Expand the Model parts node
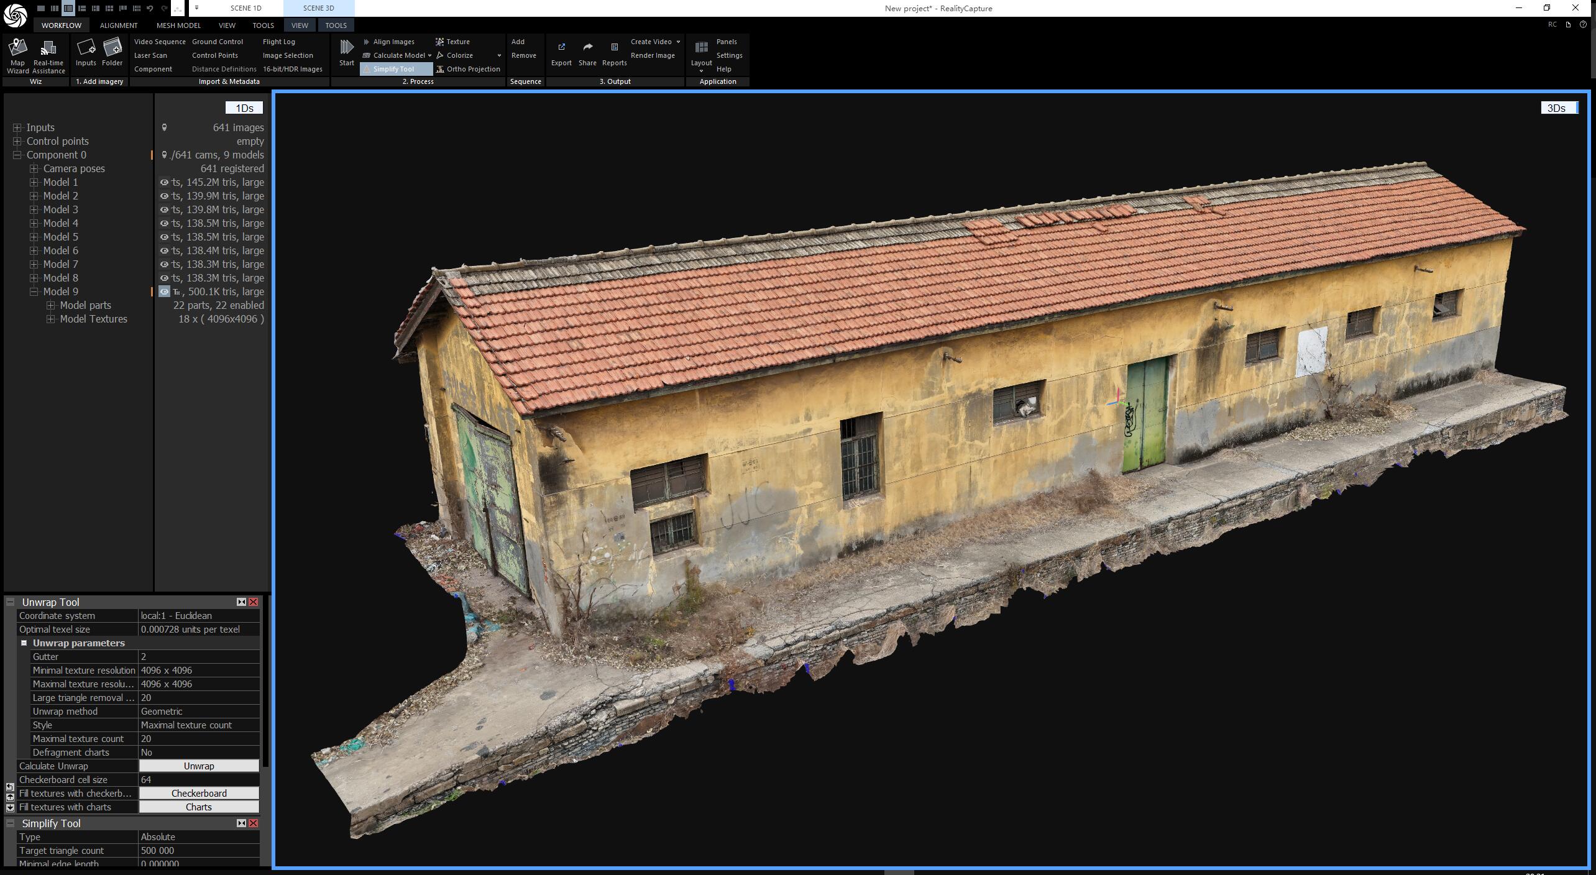The height and width of the screenshot is (875, 1596). point(51,305)
